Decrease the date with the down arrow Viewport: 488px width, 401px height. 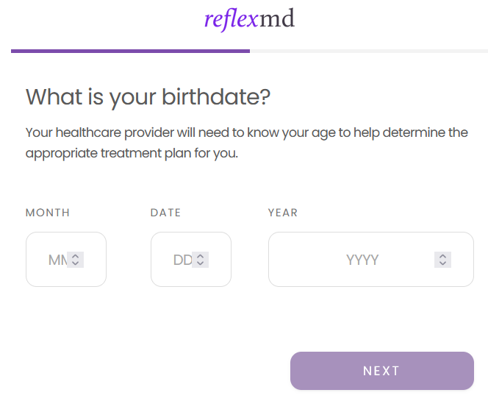[200, 263]
